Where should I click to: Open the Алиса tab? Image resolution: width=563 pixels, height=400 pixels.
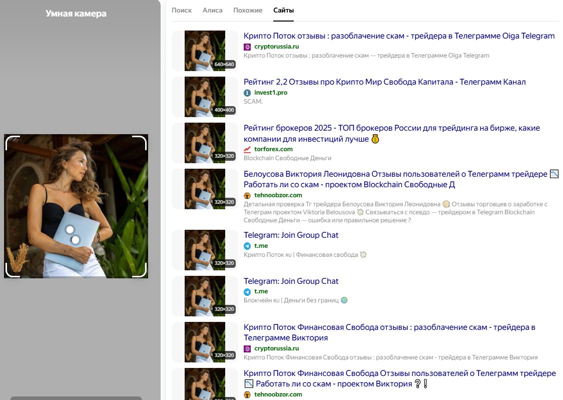click(213, 11)
